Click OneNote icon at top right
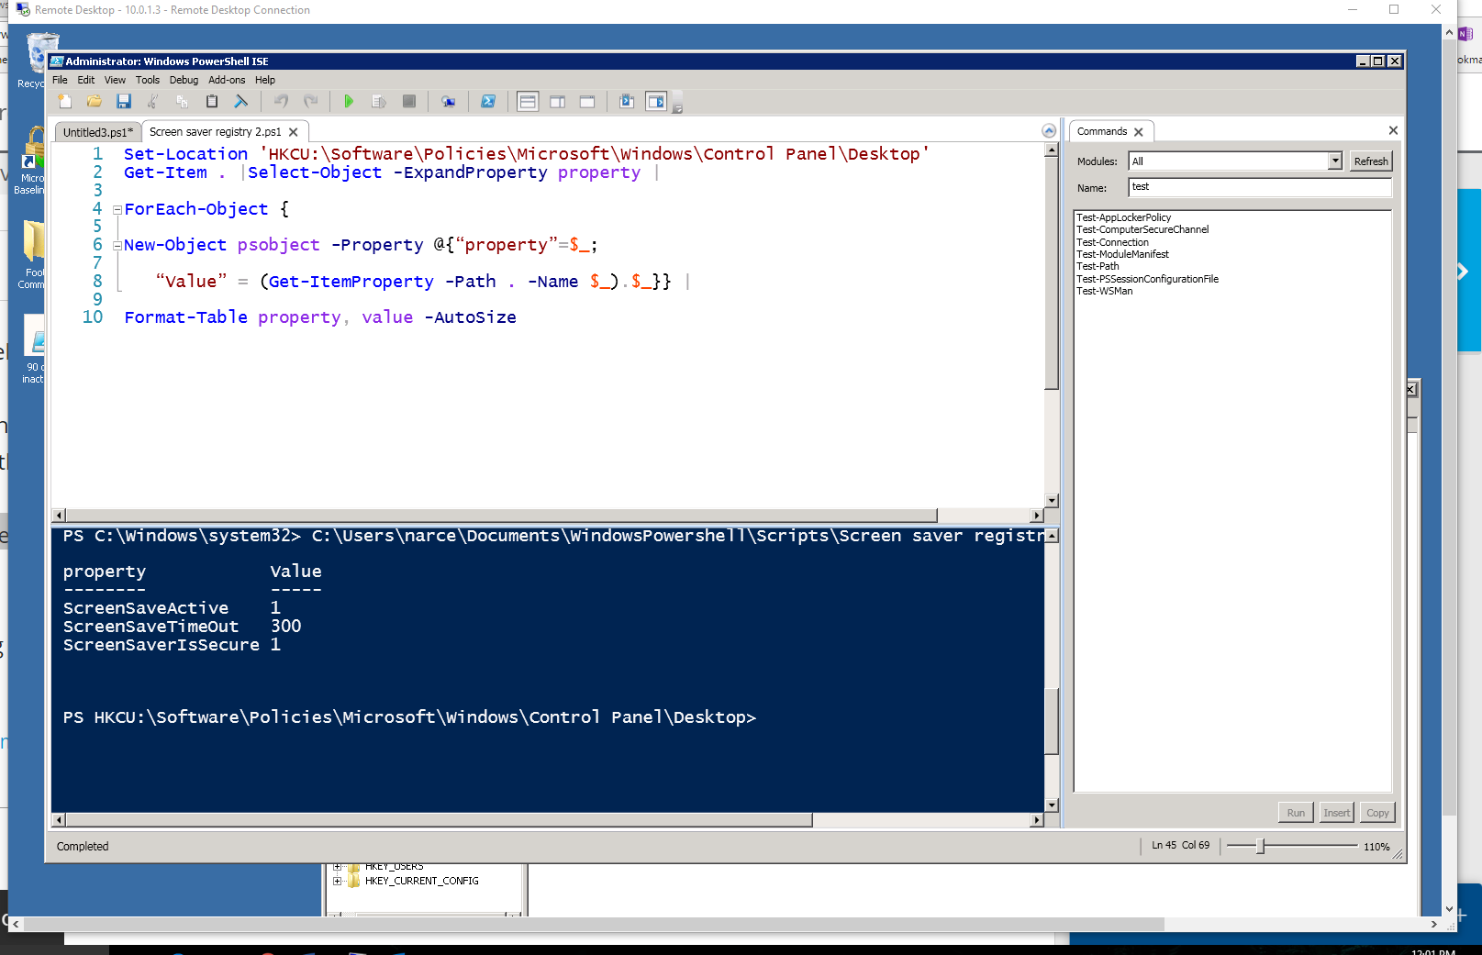This screenshot has height=955, width=1482. (1465, 34)
